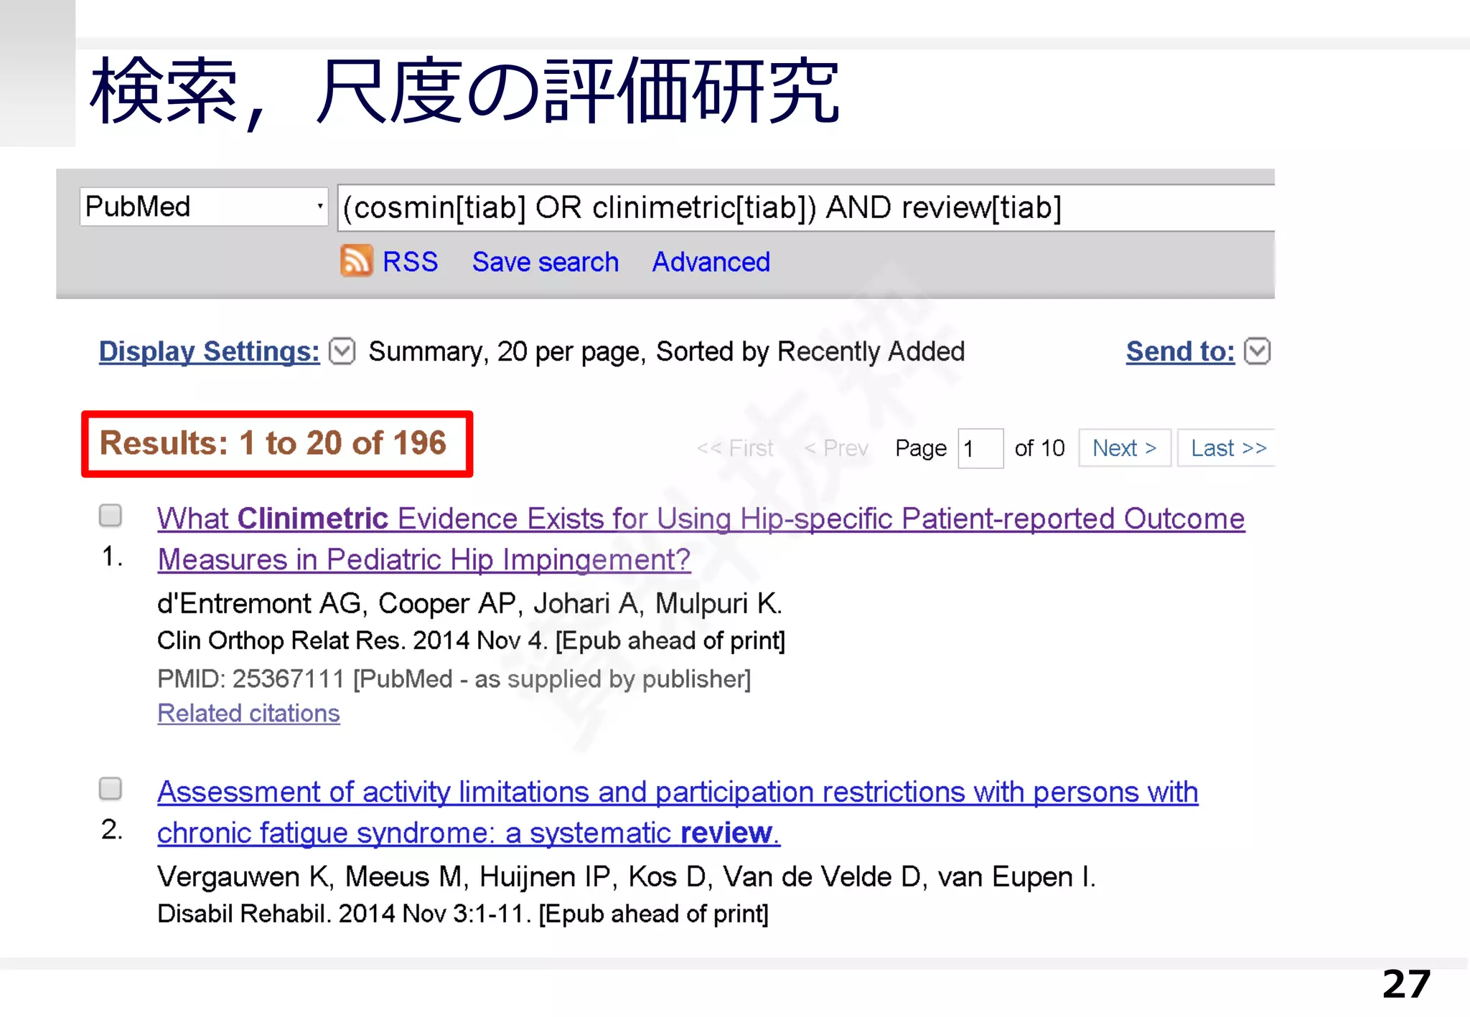
Task: Click the search query input field
Action: 804,208
